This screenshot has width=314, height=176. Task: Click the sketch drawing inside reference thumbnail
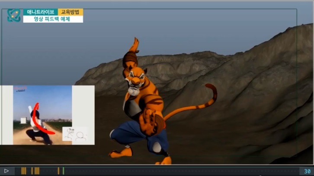coord(75,134)
